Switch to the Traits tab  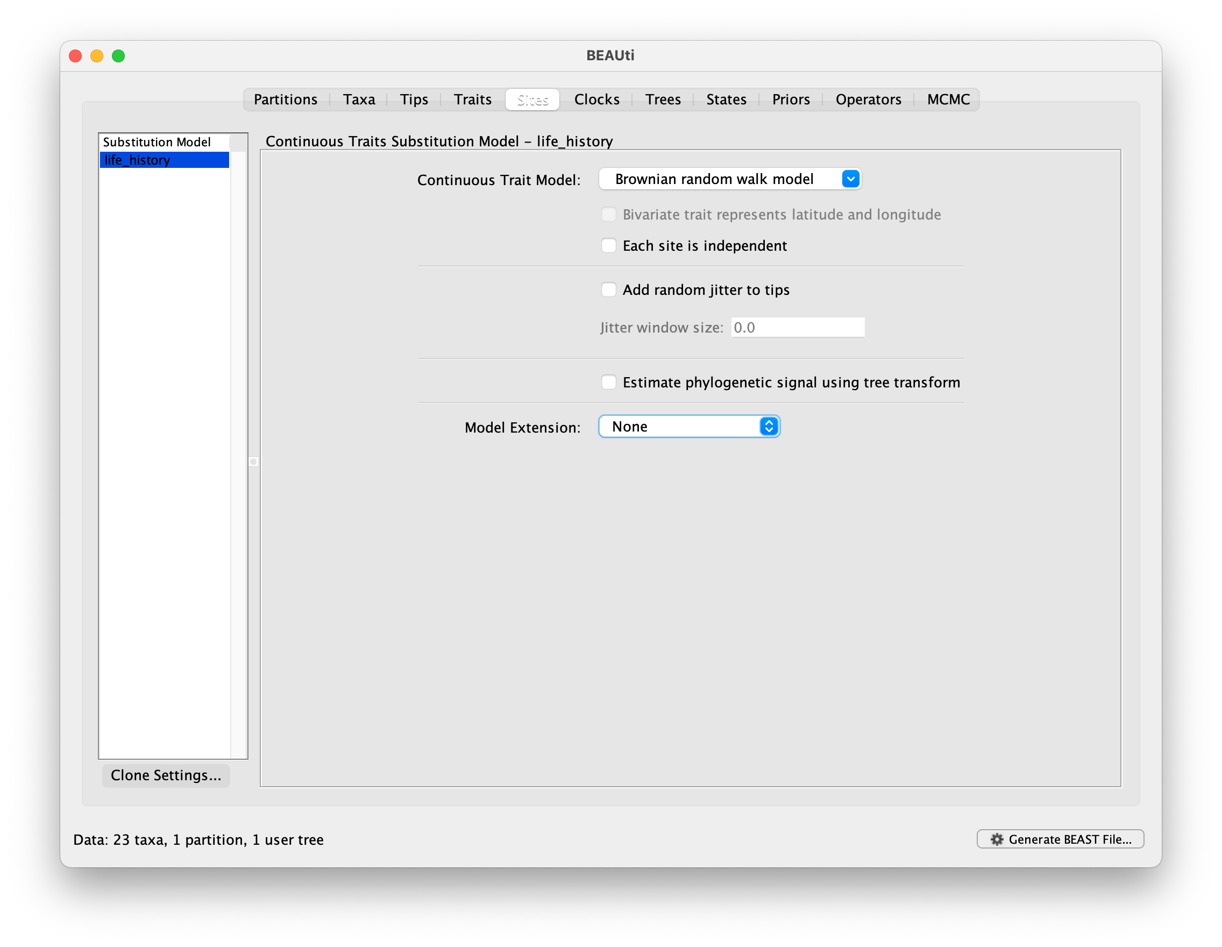(x=472, y=100)
